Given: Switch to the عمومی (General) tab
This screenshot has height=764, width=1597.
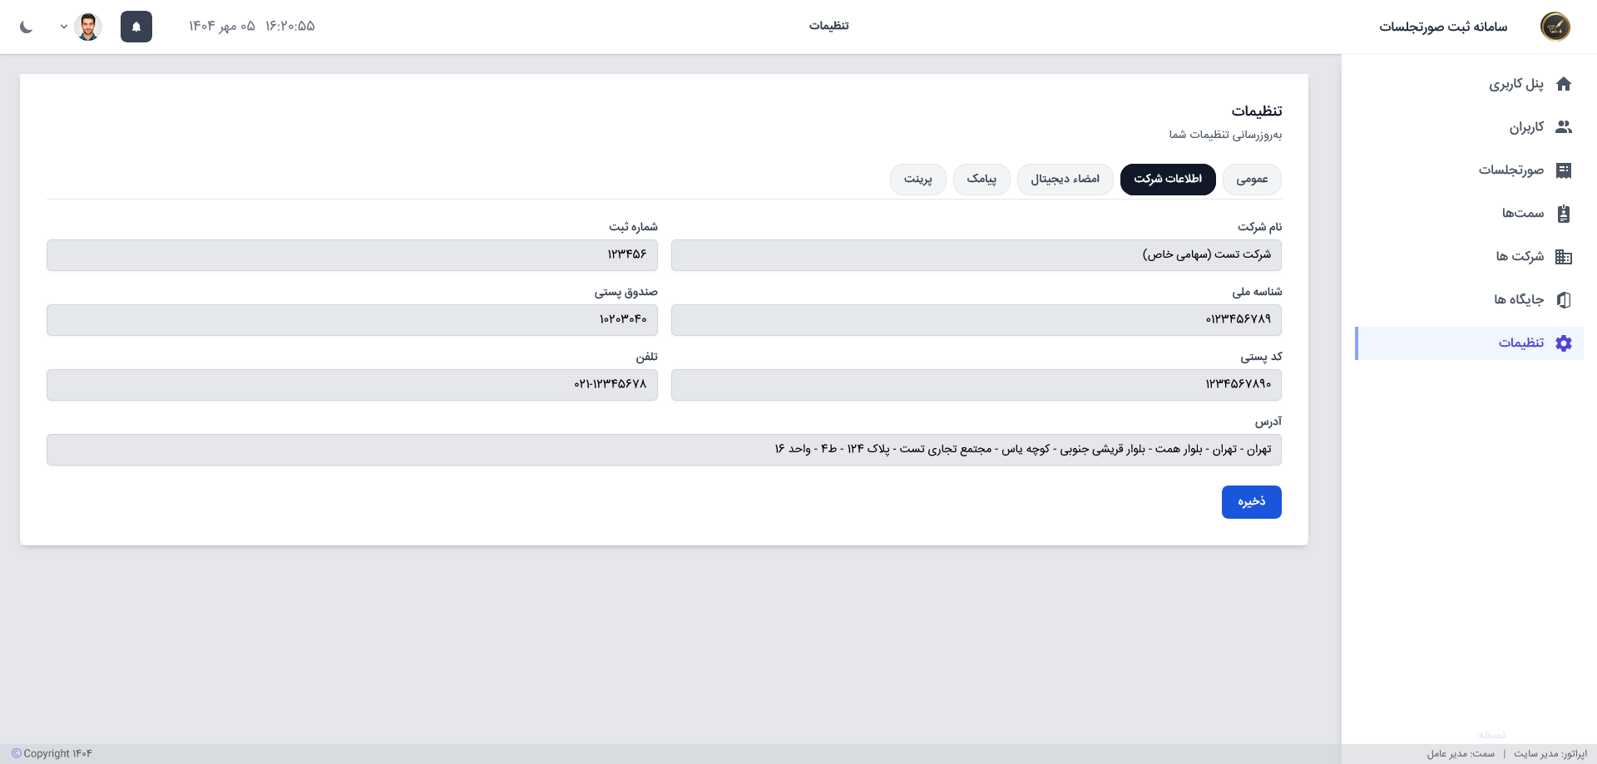Looking at the screenshot, I should coord(1251,180).
